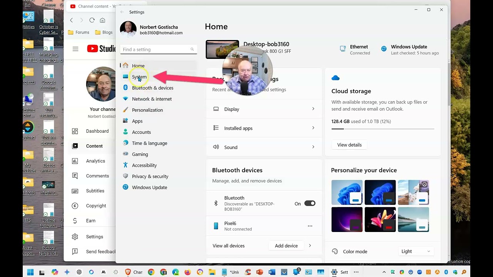This screenshot has height=277, width=493.
Task: Select dark blue bloom theme thumbnail
Action: click(x=380, y=192)
